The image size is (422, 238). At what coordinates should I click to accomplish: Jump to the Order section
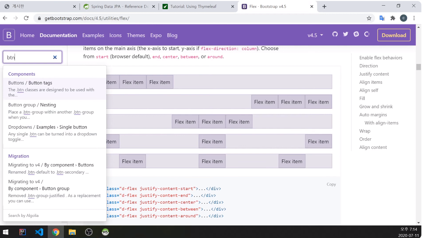point(365,139)
